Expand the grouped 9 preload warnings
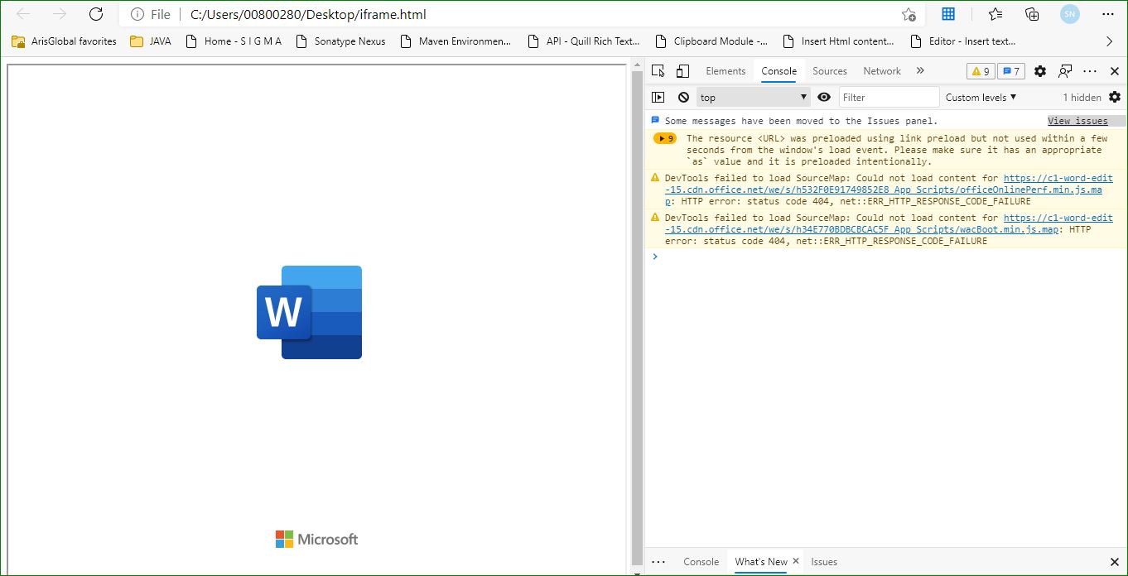 (x=665, y=138)
